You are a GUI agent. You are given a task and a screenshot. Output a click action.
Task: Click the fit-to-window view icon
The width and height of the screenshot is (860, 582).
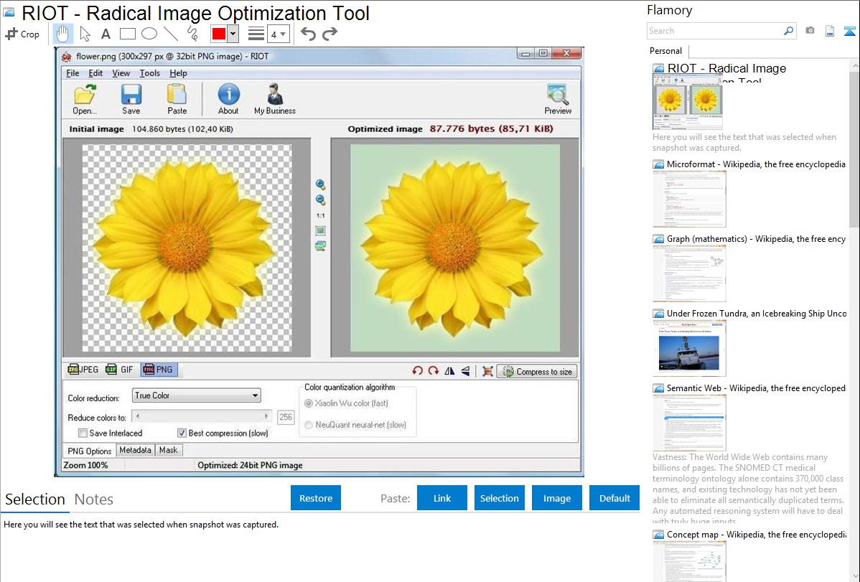coord(320,231)
